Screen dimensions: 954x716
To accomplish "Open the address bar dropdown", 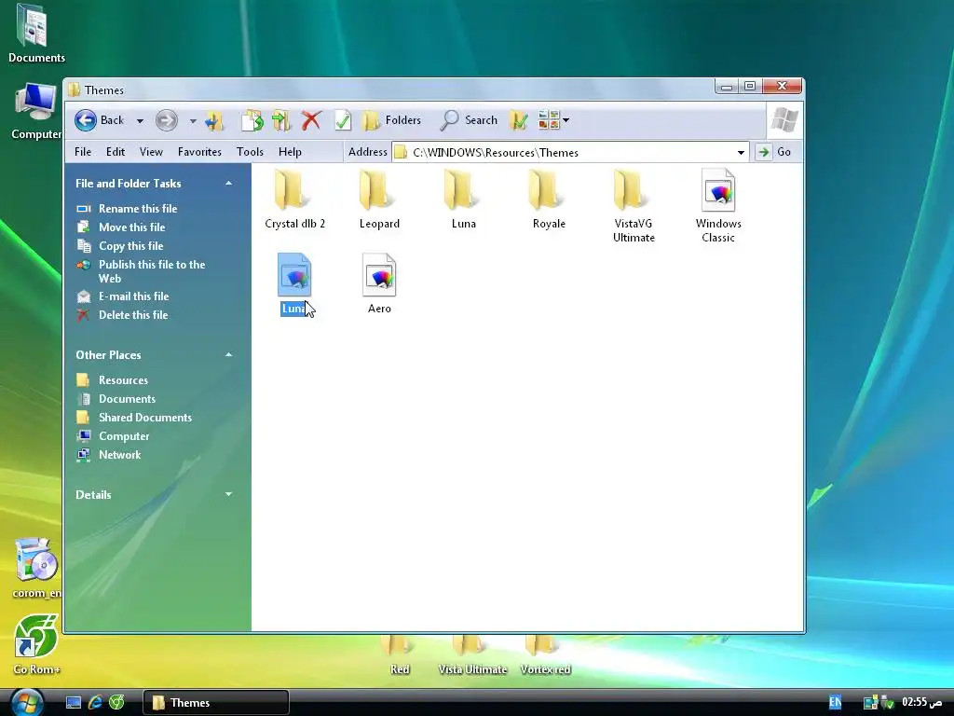I will (741, 152).
